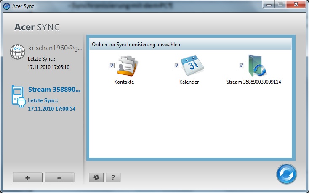Click the Acer Sync title bar icon
The image size is (309, 193).
tap(6, 6)
